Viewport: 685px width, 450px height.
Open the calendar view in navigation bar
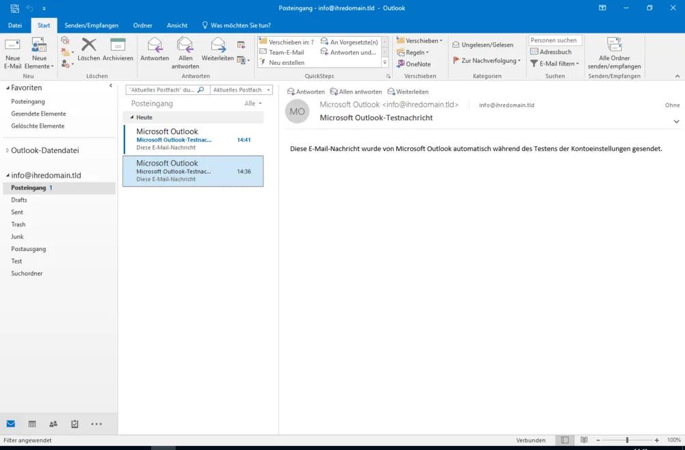pos(32,424)
